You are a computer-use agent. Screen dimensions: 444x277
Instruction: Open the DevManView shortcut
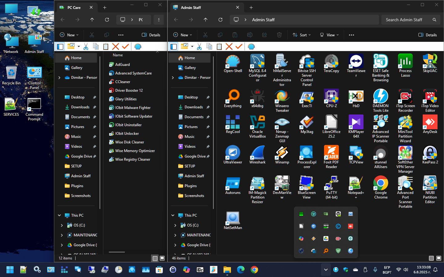pyautogui.click(x=282, y=187)
